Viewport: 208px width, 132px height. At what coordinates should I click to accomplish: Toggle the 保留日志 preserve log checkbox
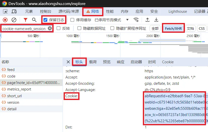pyautogui.click(x=45, y=20)
